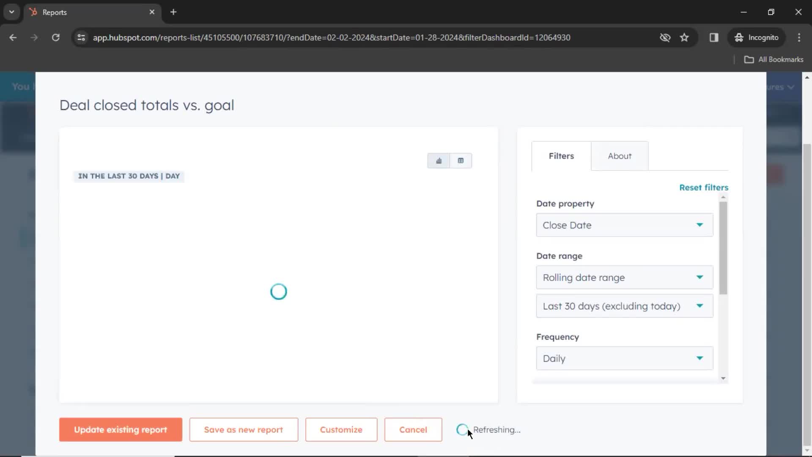
Task: Click the table/grid view icon
Action: click(x=461, y=160)
